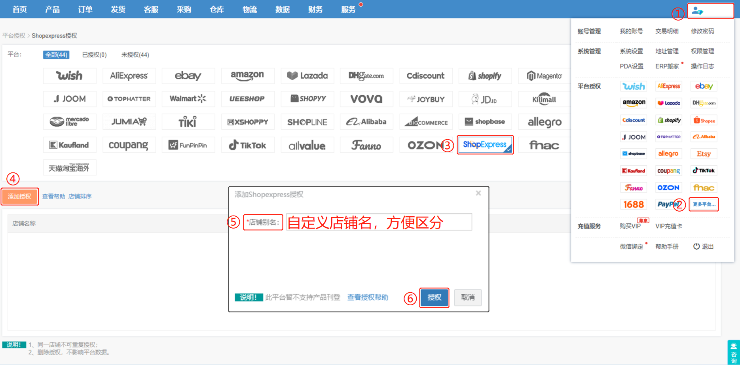The height and width of the screenshot is (365, 740).
Task: Select the Wish platform logo in main grid
Action: 70,76
